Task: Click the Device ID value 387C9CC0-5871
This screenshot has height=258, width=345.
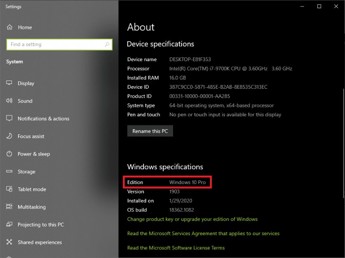Action: pos(218,87)
